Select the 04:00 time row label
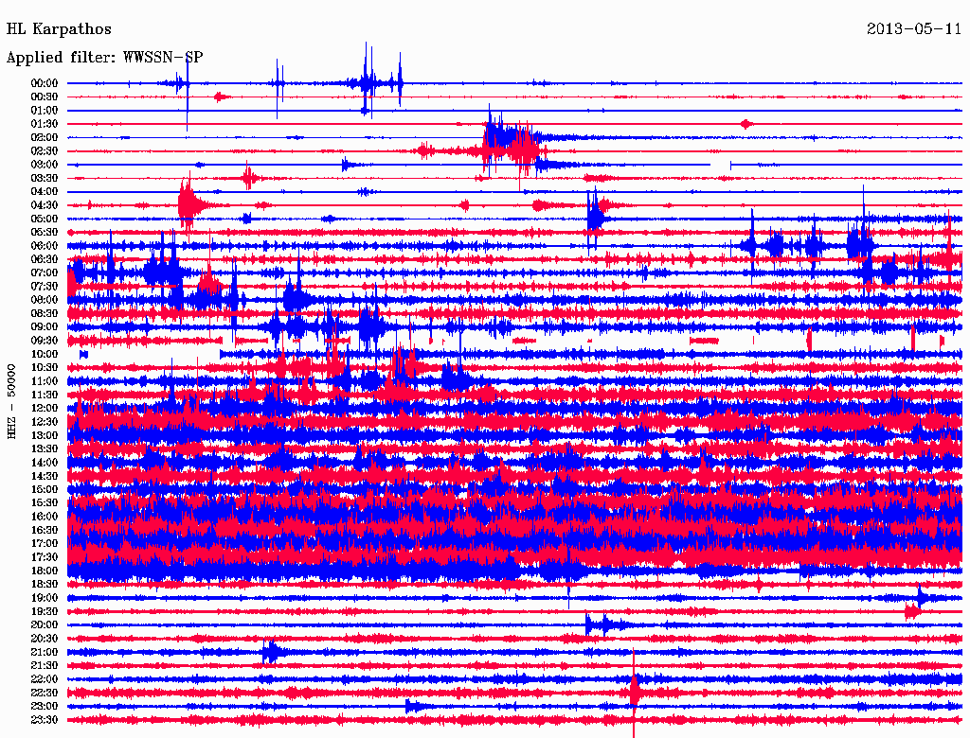This screenshot has width=970, height=738. click(45, 192)
